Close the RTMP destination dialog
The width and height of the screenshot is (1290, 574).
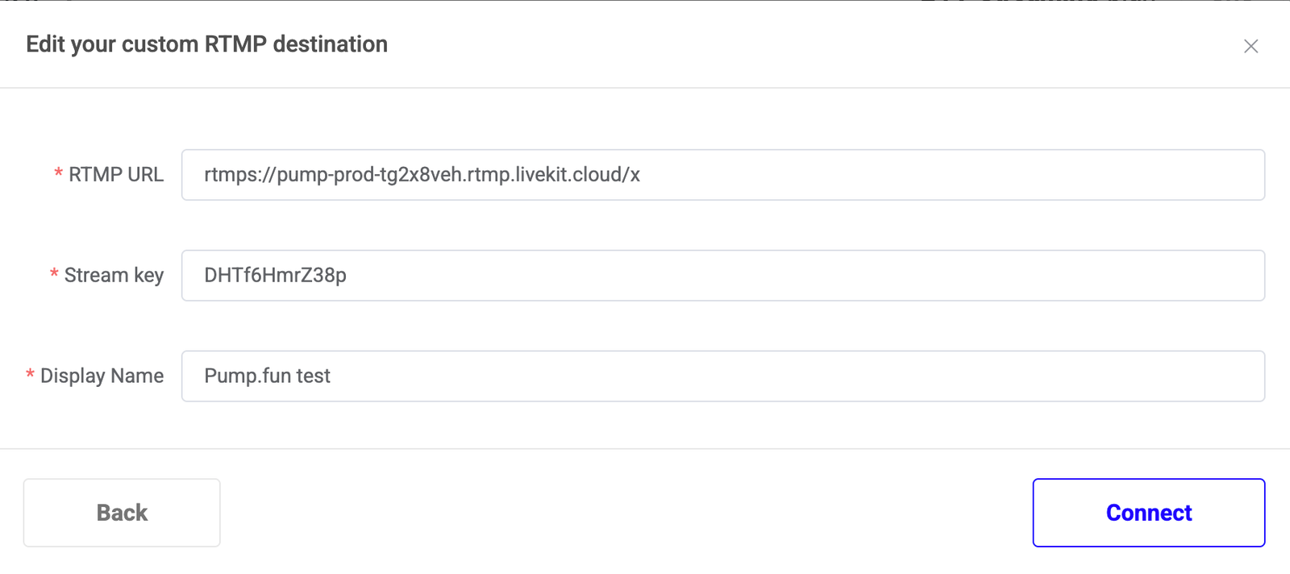(x=1250, y=47)
